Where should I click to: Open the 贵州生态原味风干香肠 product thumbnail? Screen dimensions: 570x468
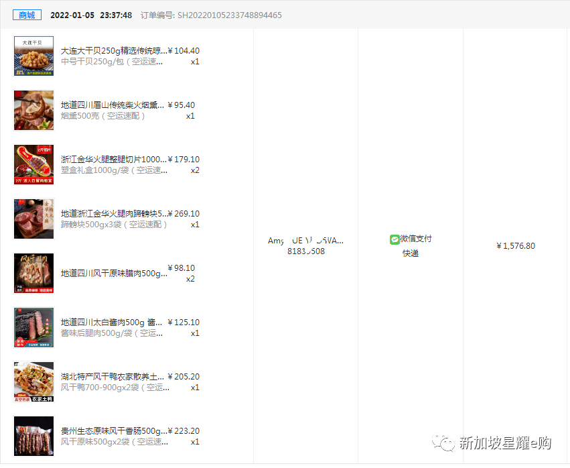[x=34, y=436]
